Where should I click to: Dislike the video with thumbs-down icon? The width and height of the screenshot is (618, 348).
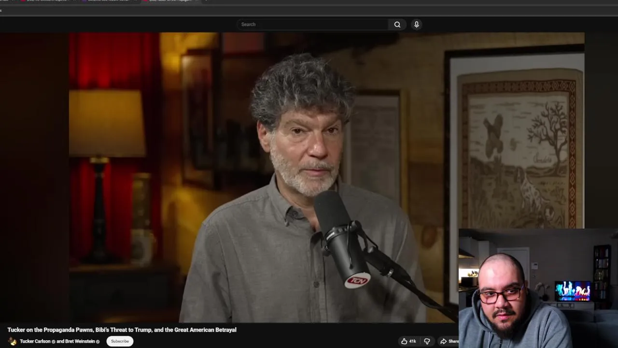click(x=427, y=341)
